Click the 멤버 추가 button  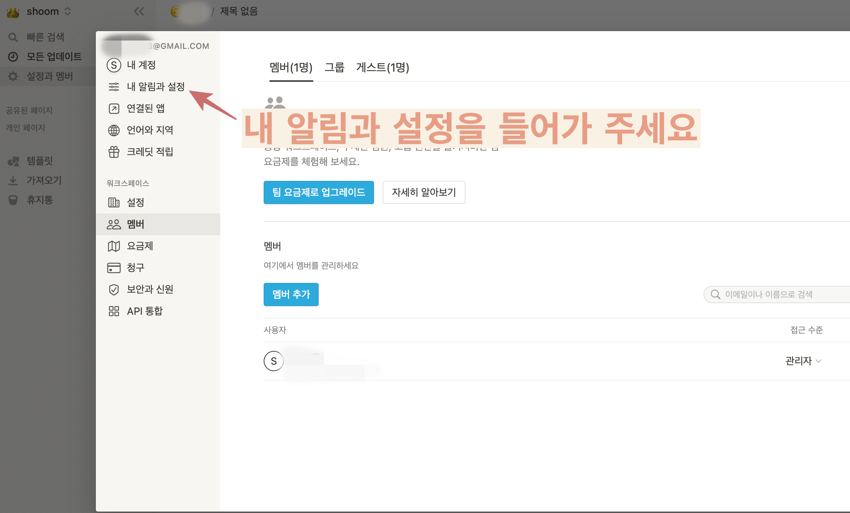point(291,294)
